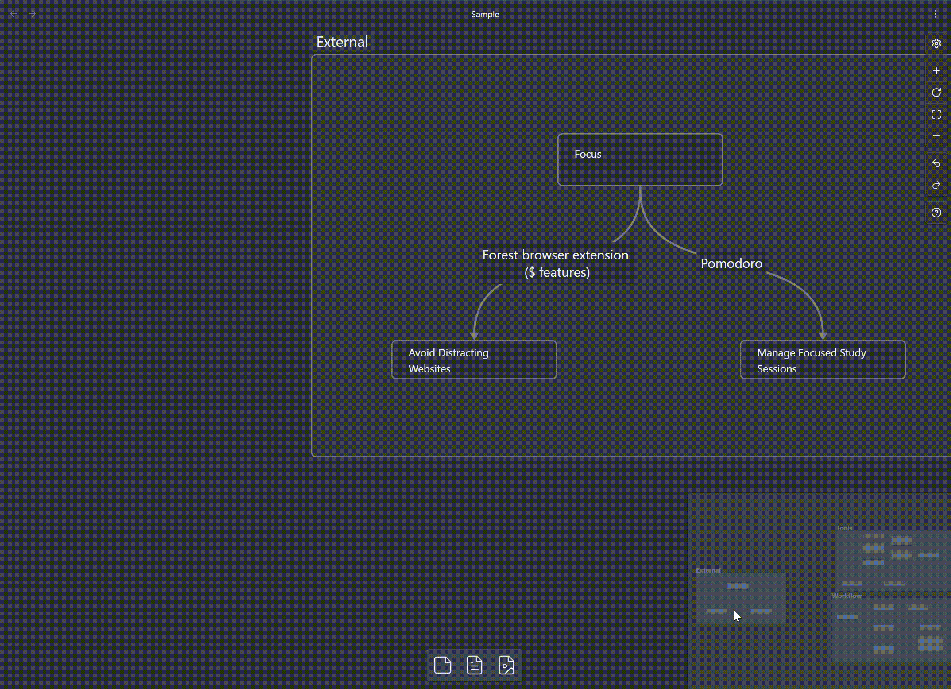Select the Focus card
The image size is (951, 689).
click(640, 160)
